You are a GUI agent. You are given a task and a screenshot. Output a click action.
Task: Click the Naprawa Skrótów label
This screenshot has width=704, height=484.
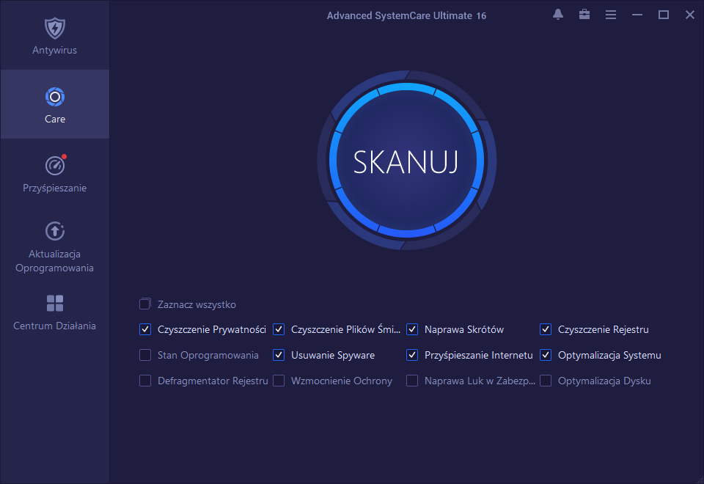click(464, 329)
